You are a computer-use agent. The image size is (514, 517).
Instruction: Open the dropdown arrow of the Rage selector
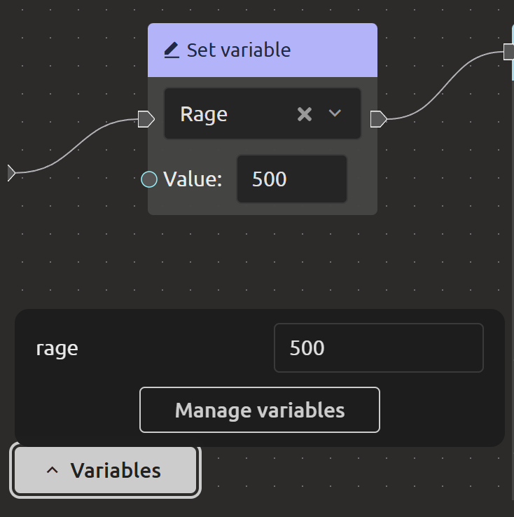(335, 113)
